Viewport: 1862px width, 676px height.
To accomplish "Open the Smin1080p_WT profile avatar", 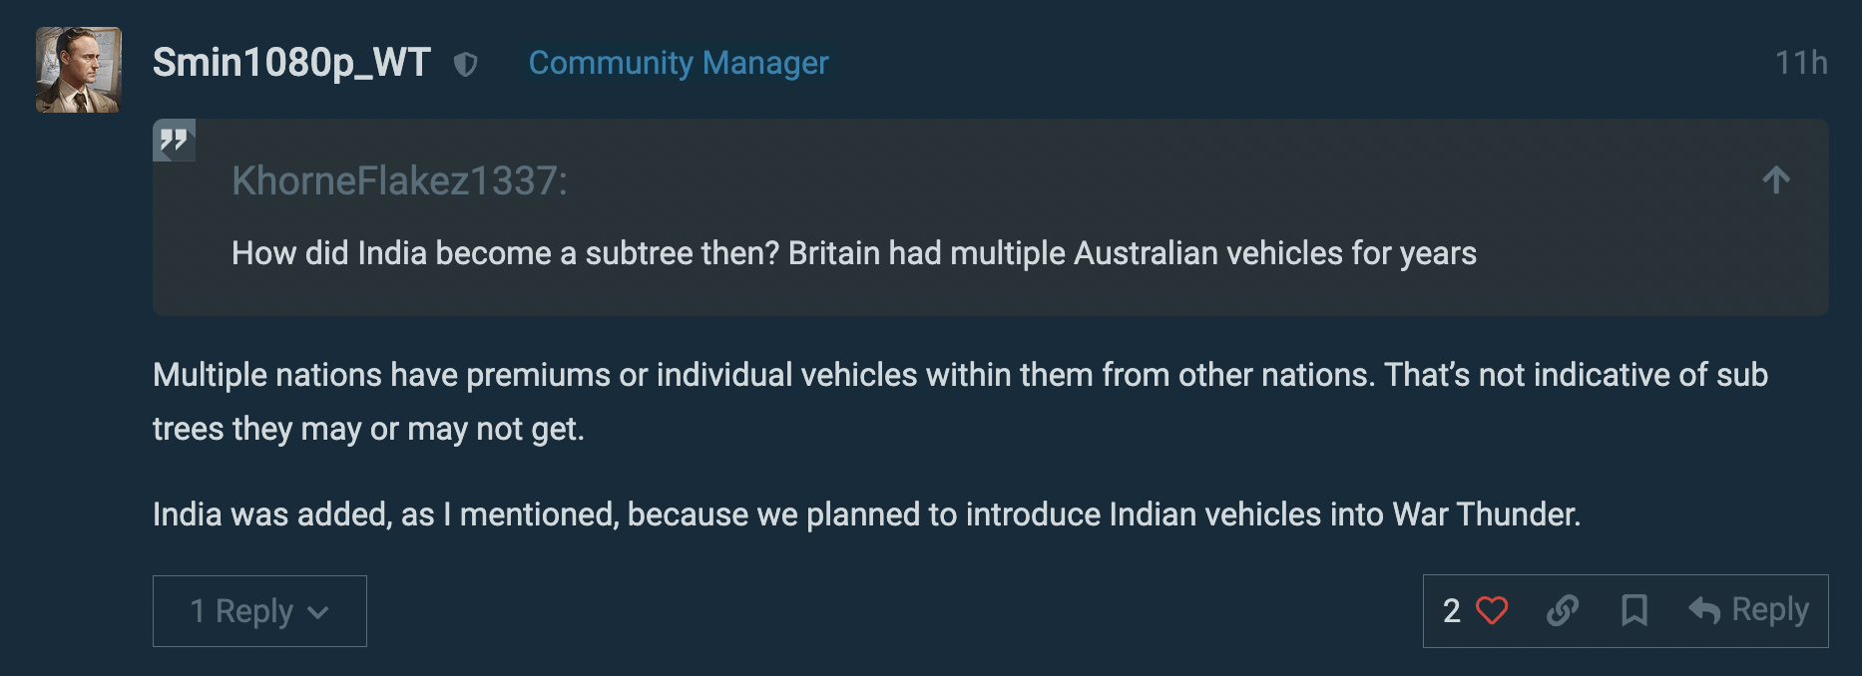I will [x=79, y=70].
